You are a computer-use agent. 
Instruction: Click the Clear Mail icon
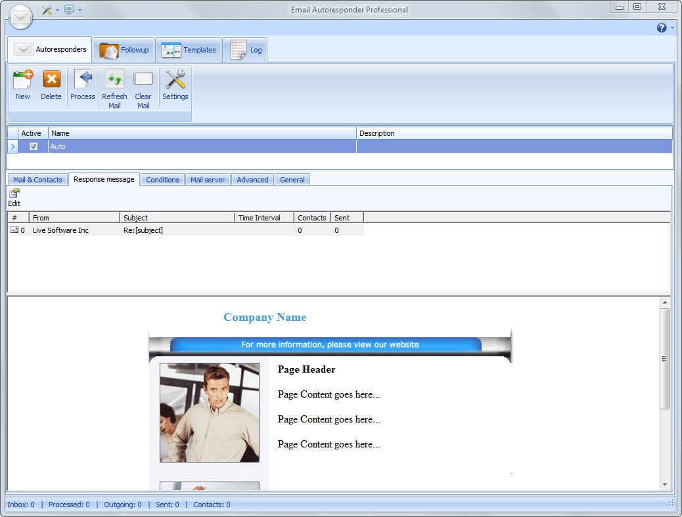coord(143,79)
